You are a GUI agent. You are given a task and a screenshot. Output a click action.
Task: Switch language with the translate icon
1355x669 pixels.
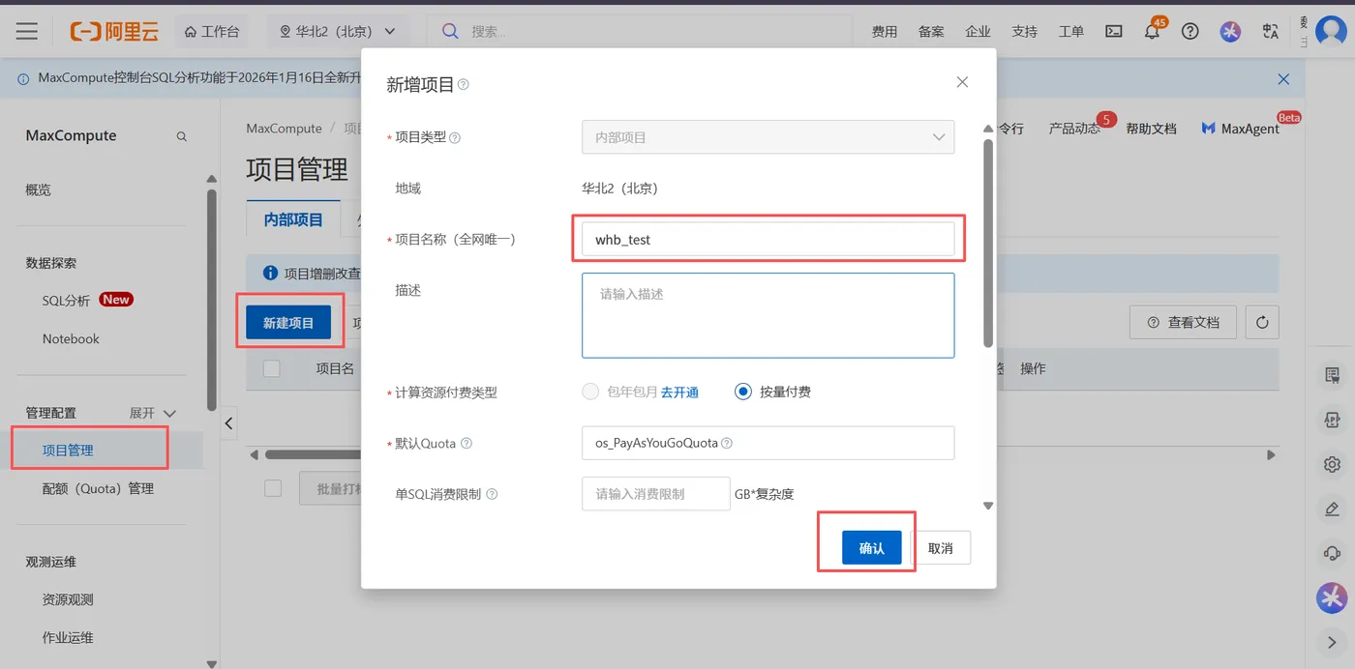(x=1271, y=31)
